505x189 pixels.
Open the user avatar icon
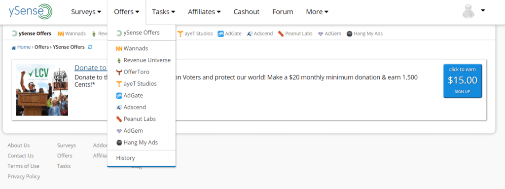[469, 11]
